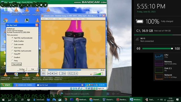This screenshot has width=181, height=102.
Task: Switch to y2mate VLC taskbar item
Action: click(25, 85)
